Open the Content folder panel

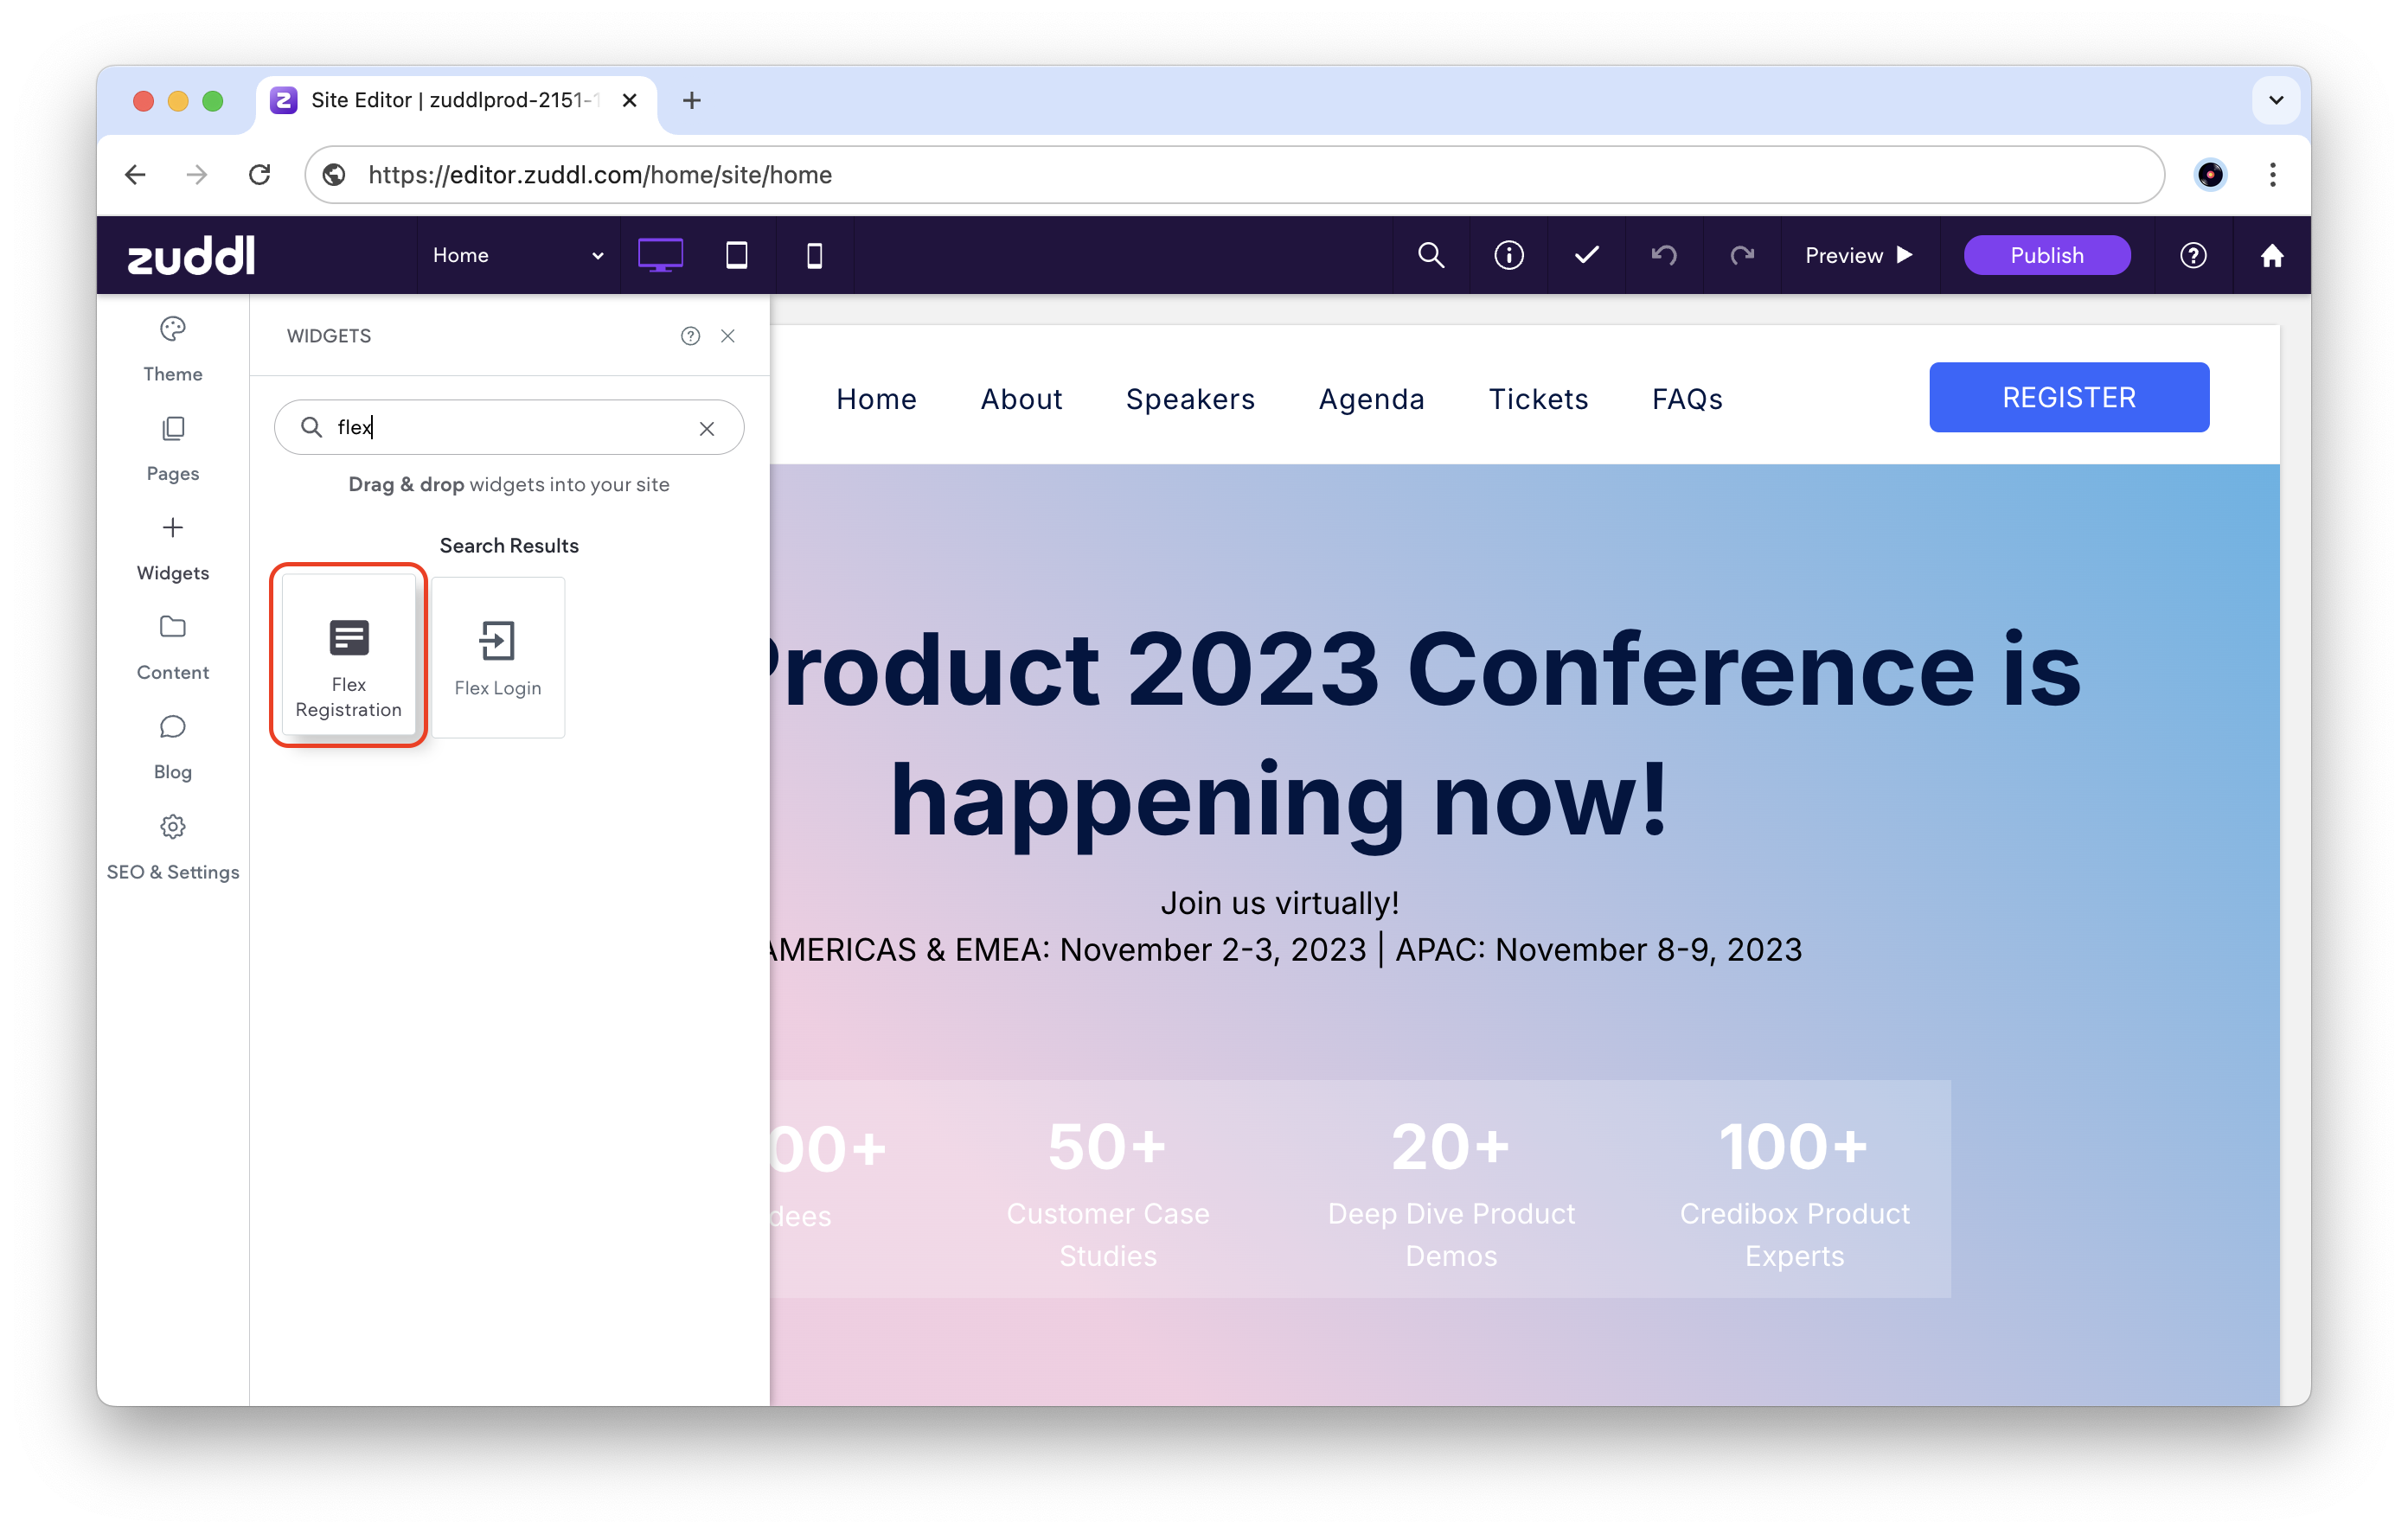click(x=172, y=646)
